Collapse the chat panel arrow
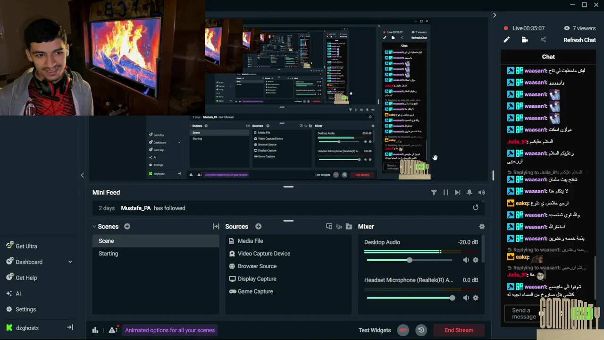The width and height of the screenshot is (604, 340). (x=494, y=15)
